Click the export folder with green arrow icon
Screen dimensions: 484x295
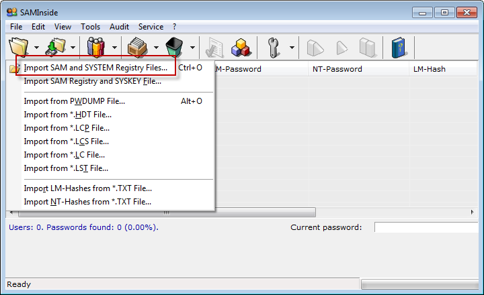pyautogui.click(x=56, y=47)
